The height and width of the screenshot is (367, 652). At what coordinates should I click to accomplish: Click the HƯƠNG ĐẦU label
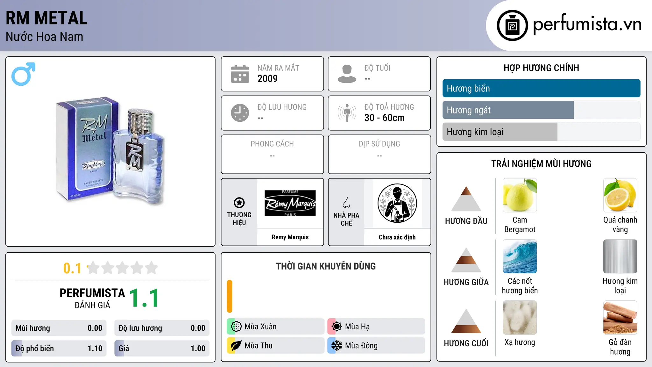tap(466, 221)
